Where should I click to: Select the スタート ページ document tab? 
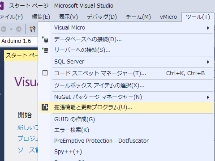tap(21, 55)
